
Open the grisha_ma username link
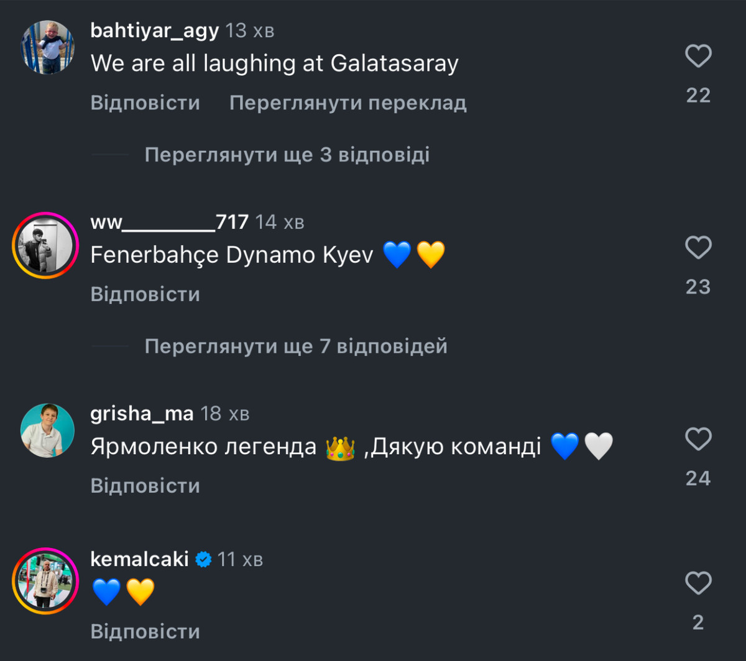[x=142, y=413]
